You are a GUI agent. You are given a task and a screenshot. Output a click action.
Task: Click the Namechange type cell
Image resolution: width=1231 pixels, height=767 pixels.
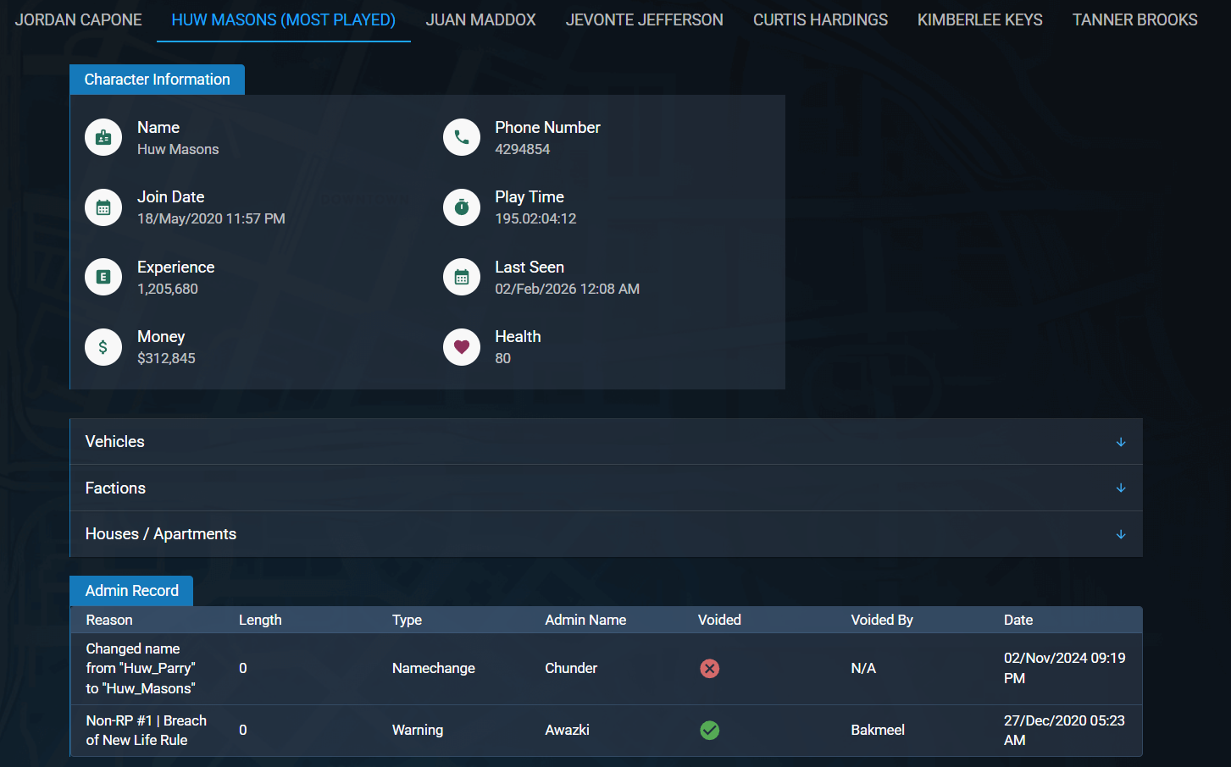coord(434,669)
